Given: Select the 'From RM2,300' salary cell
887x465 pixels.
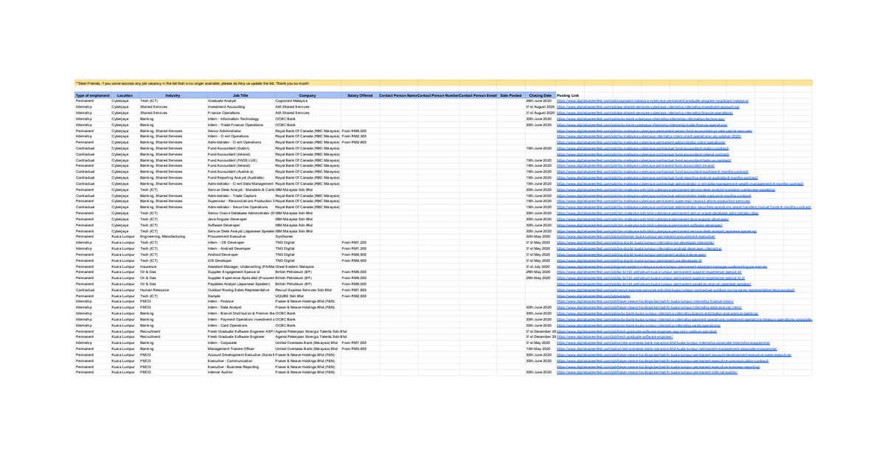Looking at the screenshot, I should (359, 137).
